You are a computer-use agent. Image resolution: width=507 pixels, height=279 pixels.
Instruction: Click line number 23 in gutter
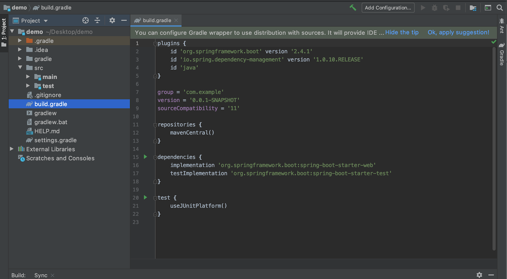[x=136, y=222]
